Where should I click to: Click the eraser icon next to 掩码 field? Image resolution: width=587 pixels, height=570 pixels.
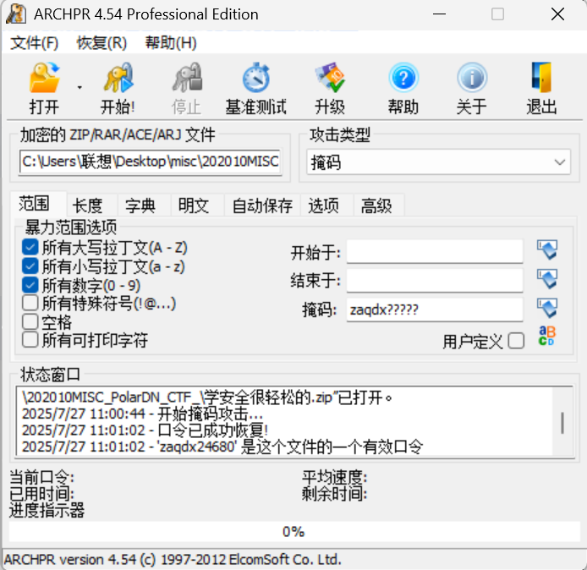coord(547,309)
